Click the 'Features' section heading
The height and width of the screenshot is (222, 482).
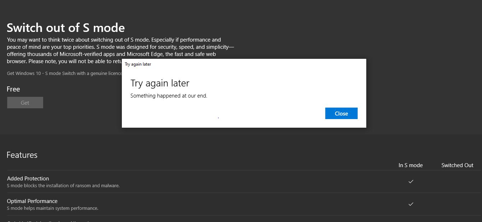[22, 155]
